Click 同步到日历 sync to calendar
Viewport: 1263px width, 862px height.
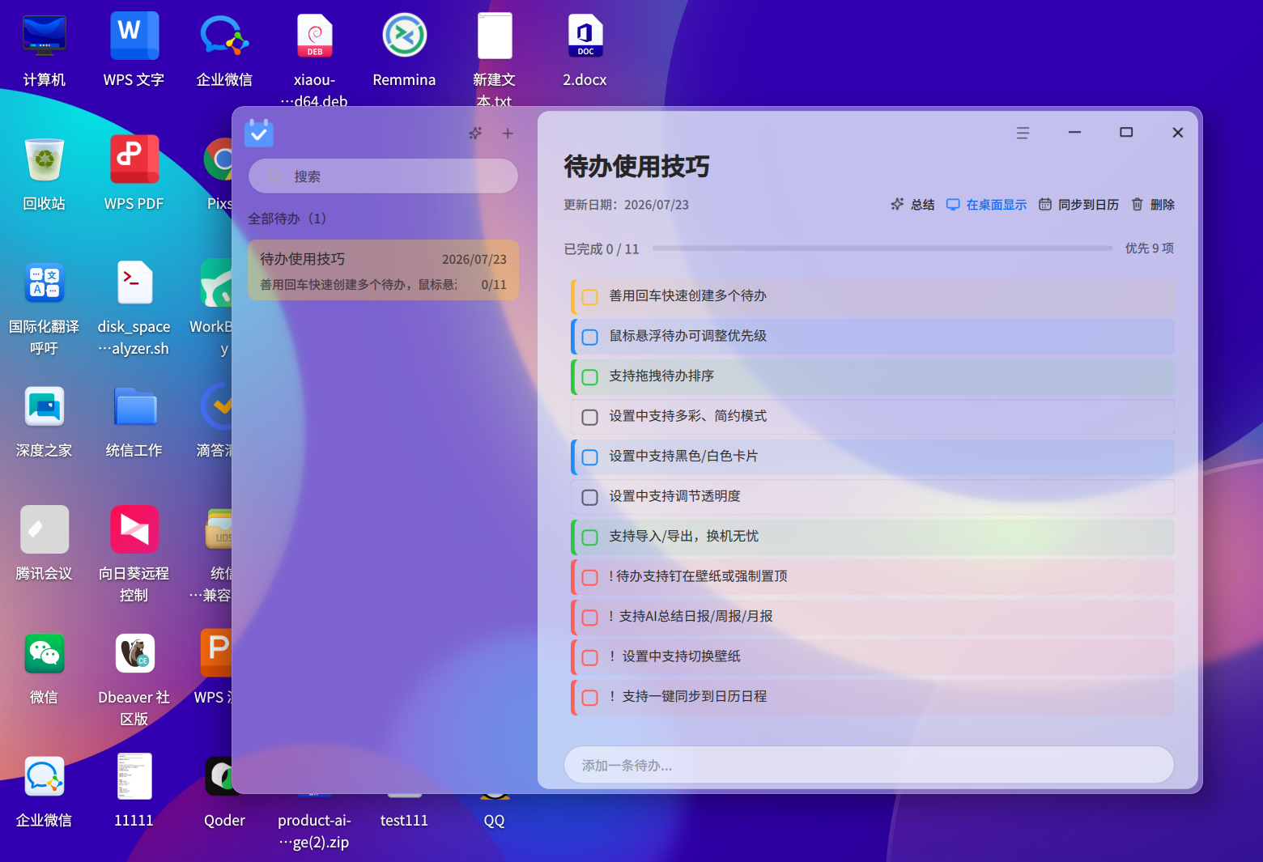(1078, 205)
